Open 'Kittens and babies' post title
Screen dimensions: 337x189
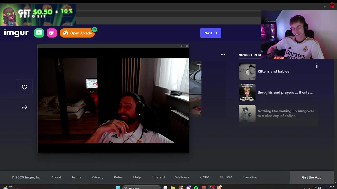tap(273, 71)
